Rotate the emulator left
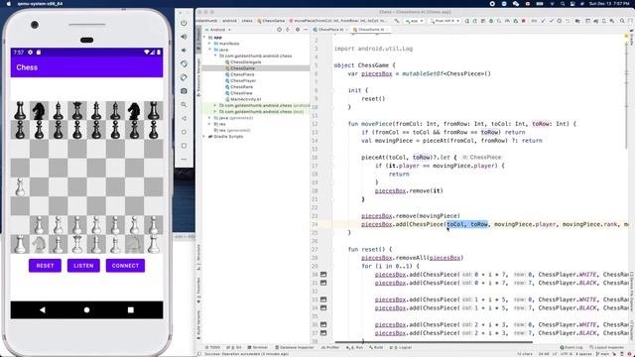This screenshot has width=635, height=357. 184,63
